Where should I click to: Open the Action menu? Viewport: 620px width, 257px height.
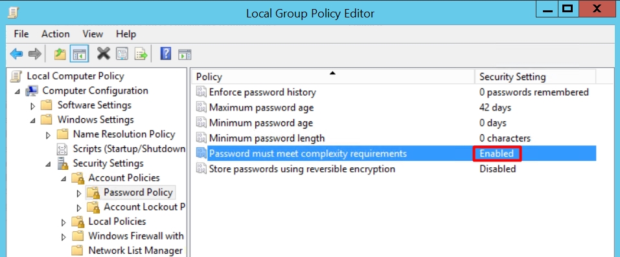point(55,34)
